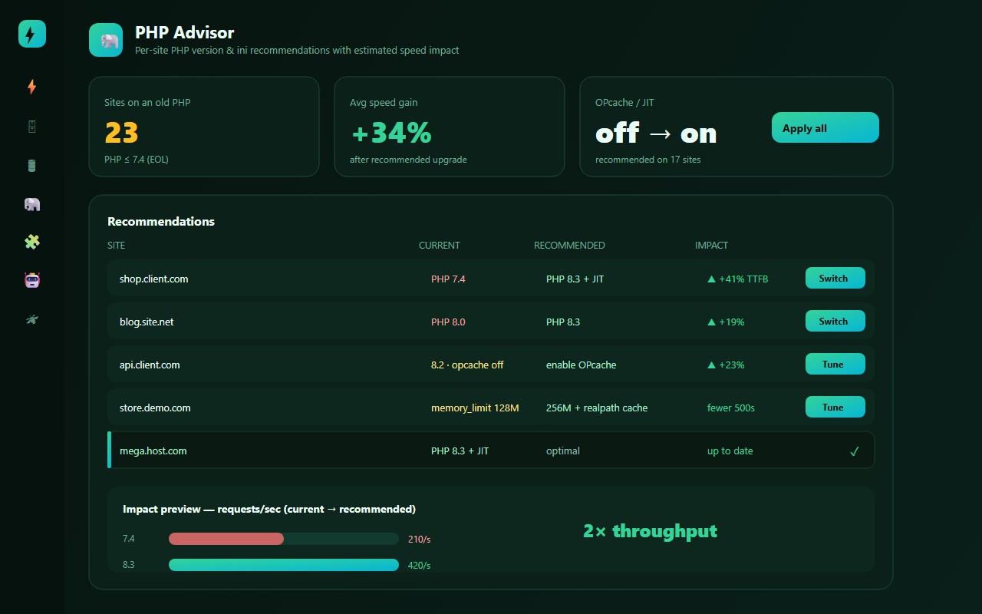This screenshot has height=614, width=982.
Task: Click the '+19%' impact value
Action: (x=726, y=322)
